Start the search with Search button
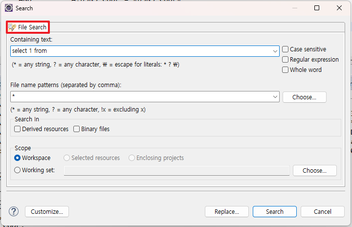352x227 pixels. pos(274,211)
